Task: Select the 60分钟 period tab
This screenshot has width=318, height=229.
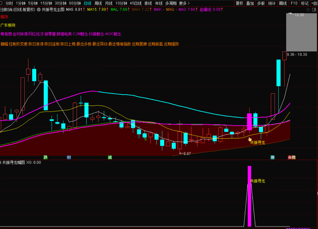Action: pos(75,3)
